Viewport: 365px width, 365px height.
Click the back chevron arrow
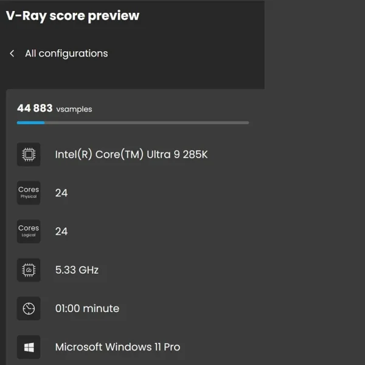(x=12, y=54)
